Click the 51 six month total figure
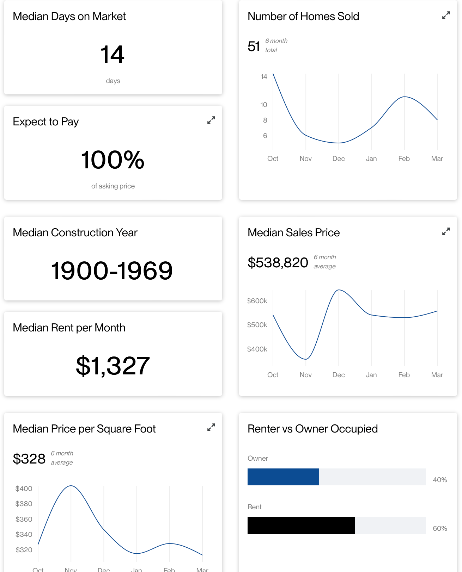Screen dimensions: 462x572 pos(254,46)
